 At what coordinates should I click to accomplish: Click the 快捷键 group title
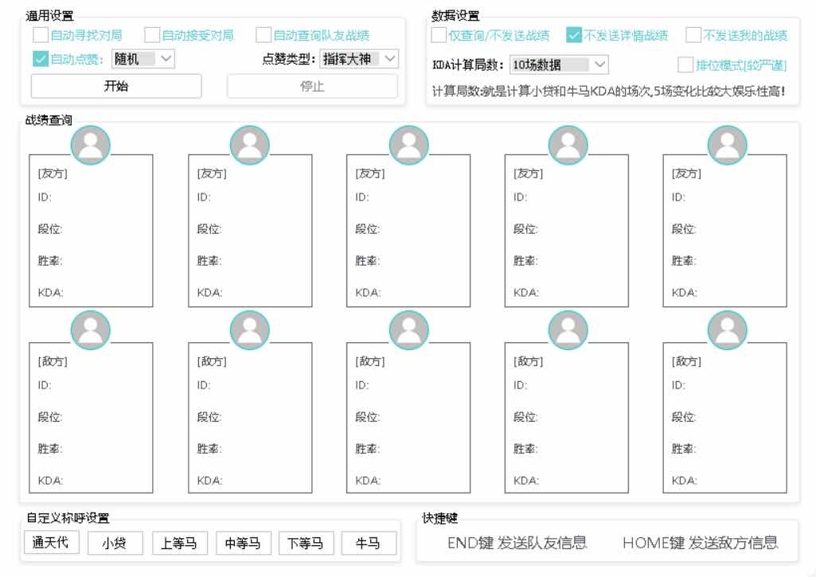[x=439, y=518]
